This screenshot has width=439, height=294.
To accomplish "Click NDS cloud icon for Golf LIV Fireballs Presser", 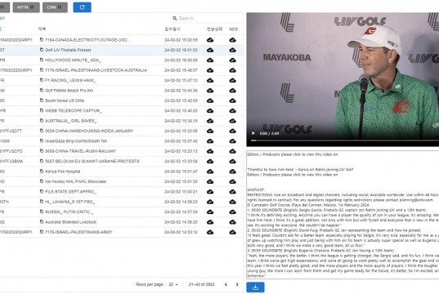I will click(x=232, y=50).
